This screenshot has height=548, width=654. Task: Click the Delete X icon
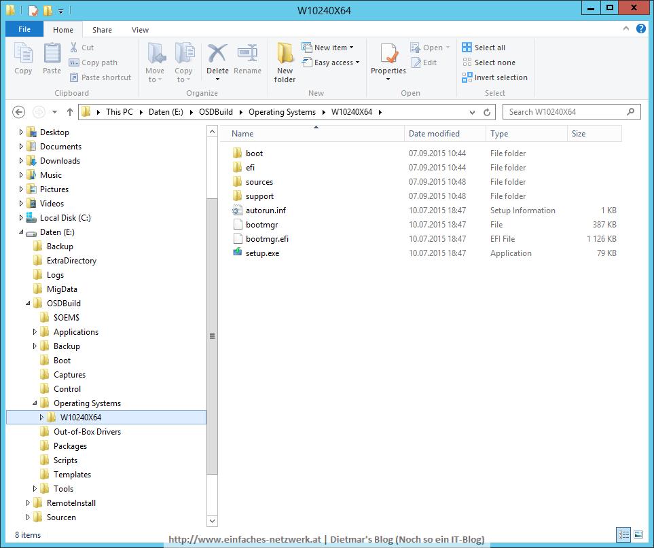(217, 54)
